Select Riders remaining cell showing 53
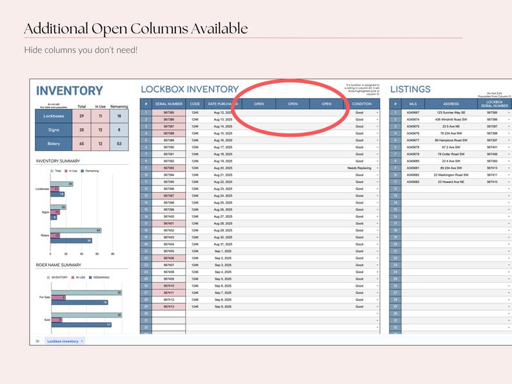Viewport: 512px width, 384px height. 119,144
